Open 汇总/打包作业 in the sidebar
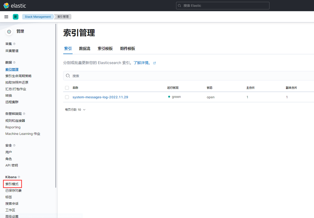 [16, 89]
